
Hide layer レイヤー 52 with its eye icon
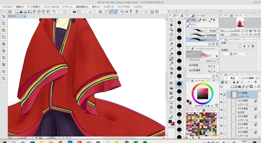221,103
